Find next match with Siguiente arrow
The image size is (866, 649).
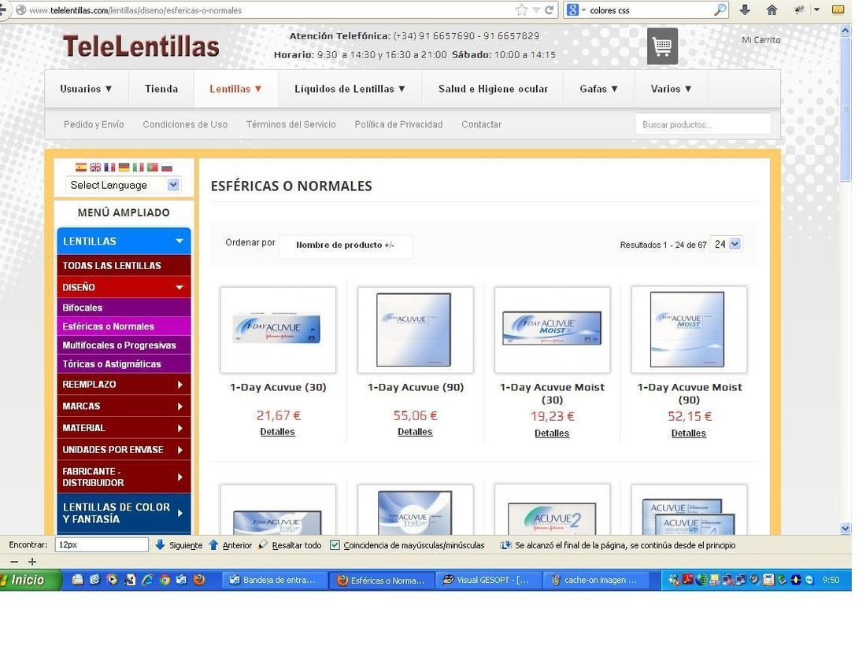(160, 544)
